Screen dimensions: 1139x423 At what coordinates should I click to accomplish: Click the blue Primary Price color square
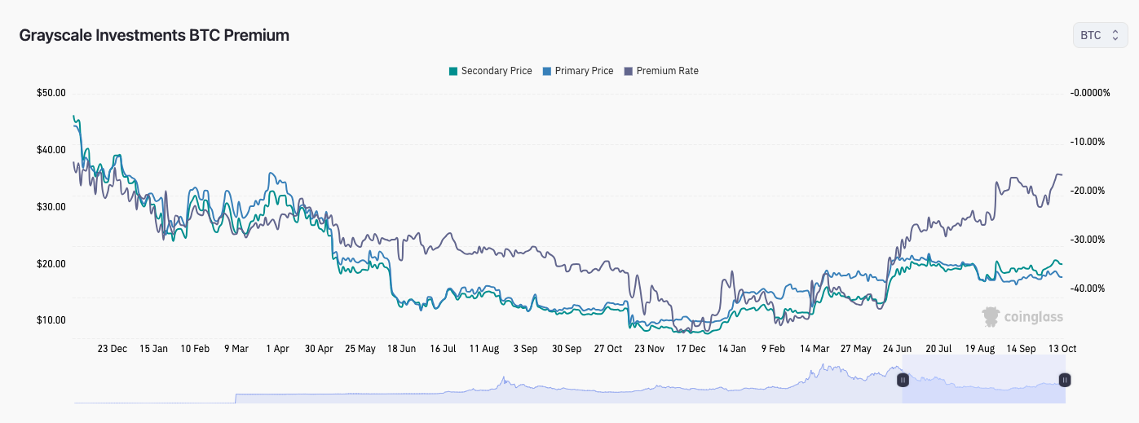[547, 71]
